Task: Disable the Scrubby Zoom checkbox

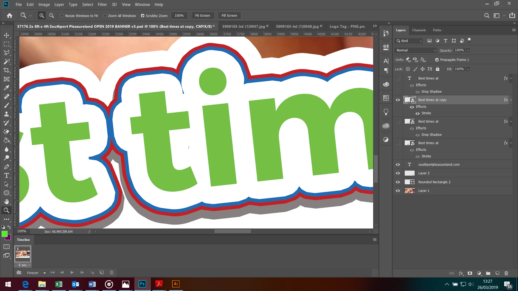Action: pos(143,16)
